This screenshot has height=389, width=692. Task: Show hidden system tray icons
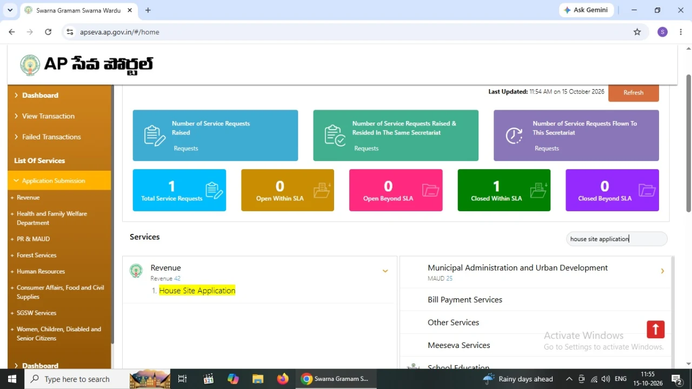pos(569,379)
